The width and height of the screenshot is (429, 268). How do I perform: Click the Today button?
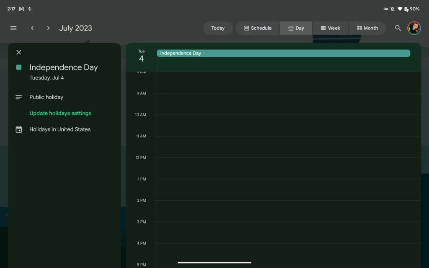pos(218,28)
